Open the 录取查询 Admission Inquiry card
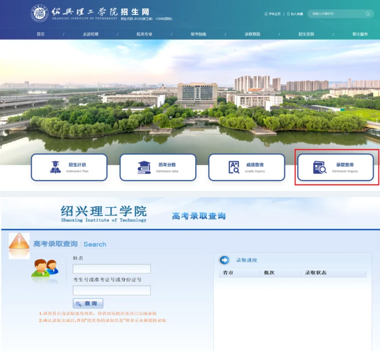 tap(336, 167)
